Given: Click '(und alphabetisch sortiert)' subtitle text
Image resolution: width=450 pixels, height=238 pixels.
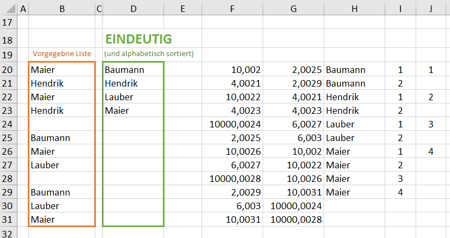Looking at the screenshot, I should point(149,53).
